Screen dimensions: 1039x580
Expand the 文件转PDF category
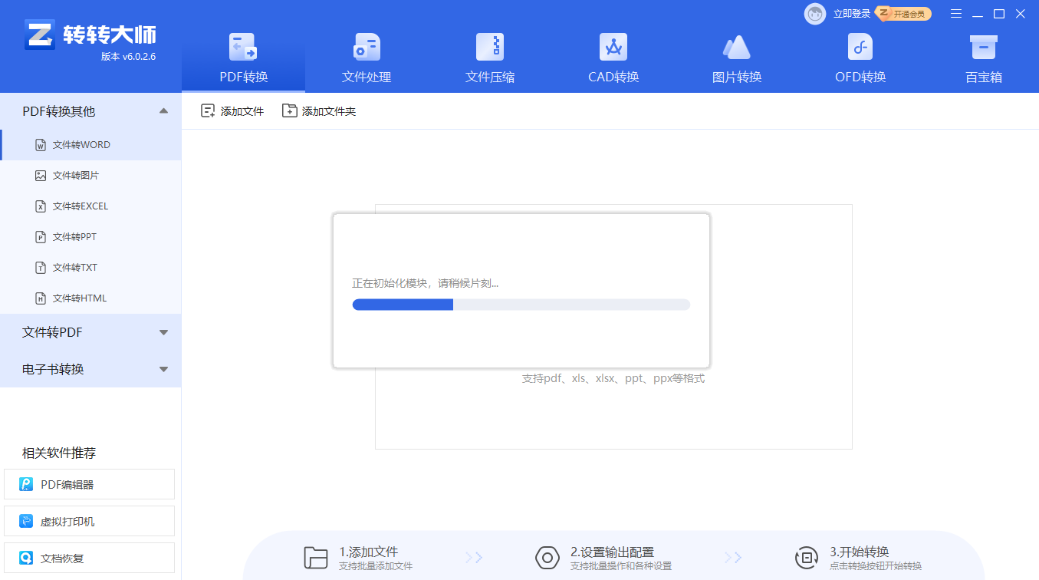pos(90,332)
